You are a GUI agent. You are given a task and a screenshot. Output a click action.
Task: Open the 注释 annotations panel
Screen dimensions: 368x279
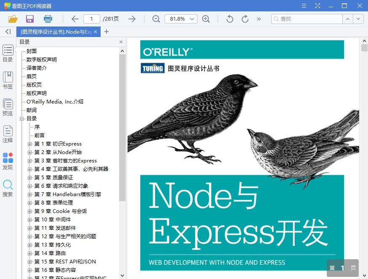[8, 134]
